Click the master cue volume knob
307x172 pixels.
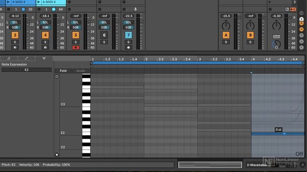click(x=276, y=44)
